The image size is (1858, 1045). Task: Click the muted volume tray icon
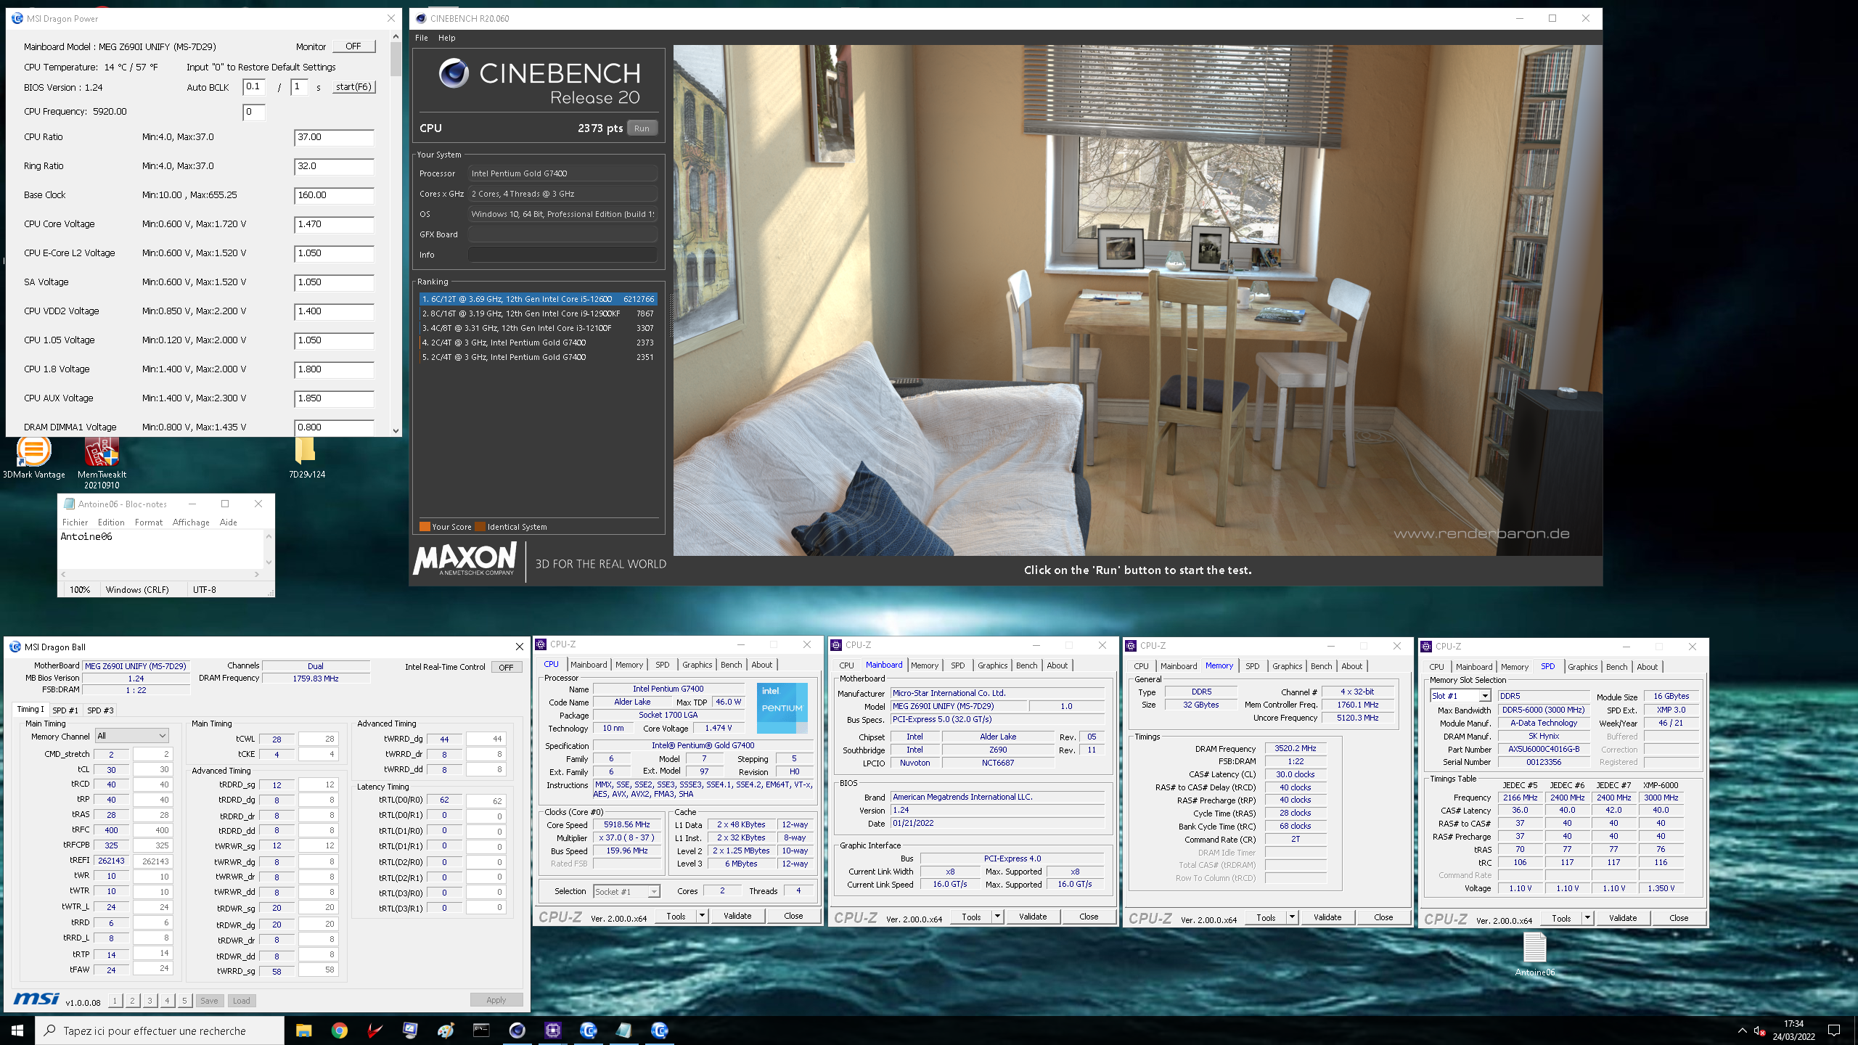[1759, 1030]
